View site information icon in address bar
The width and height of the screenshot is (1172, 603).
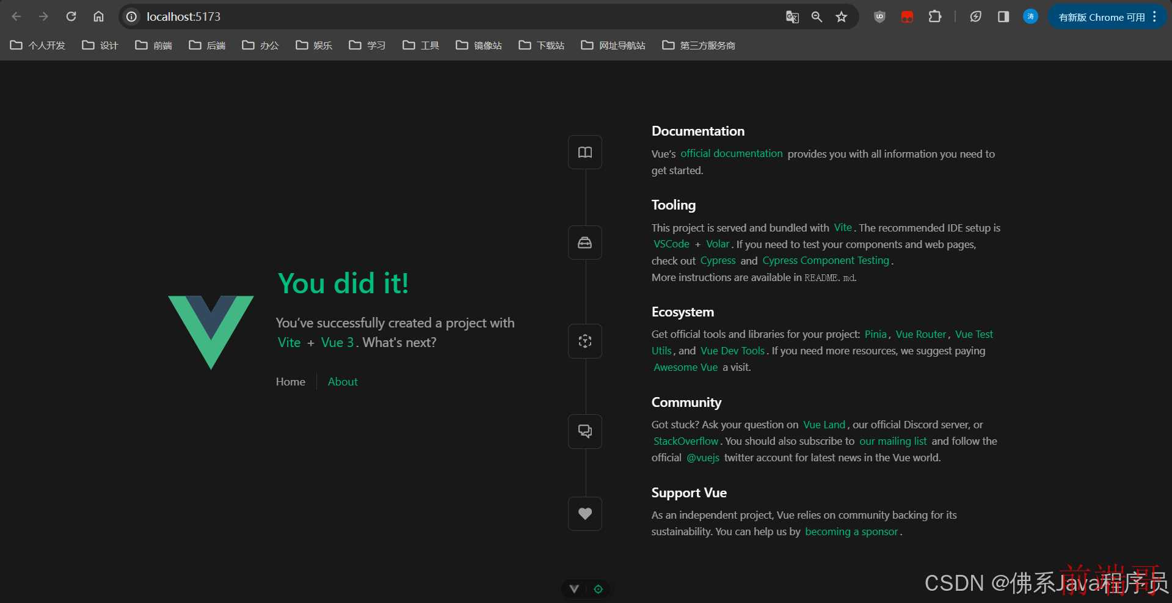click(x=131, y=16)
